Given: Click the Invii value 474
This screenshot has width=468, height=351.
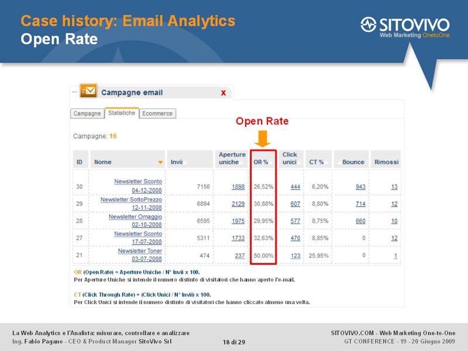Looking at the screenshot, I should tap(204, 256).
